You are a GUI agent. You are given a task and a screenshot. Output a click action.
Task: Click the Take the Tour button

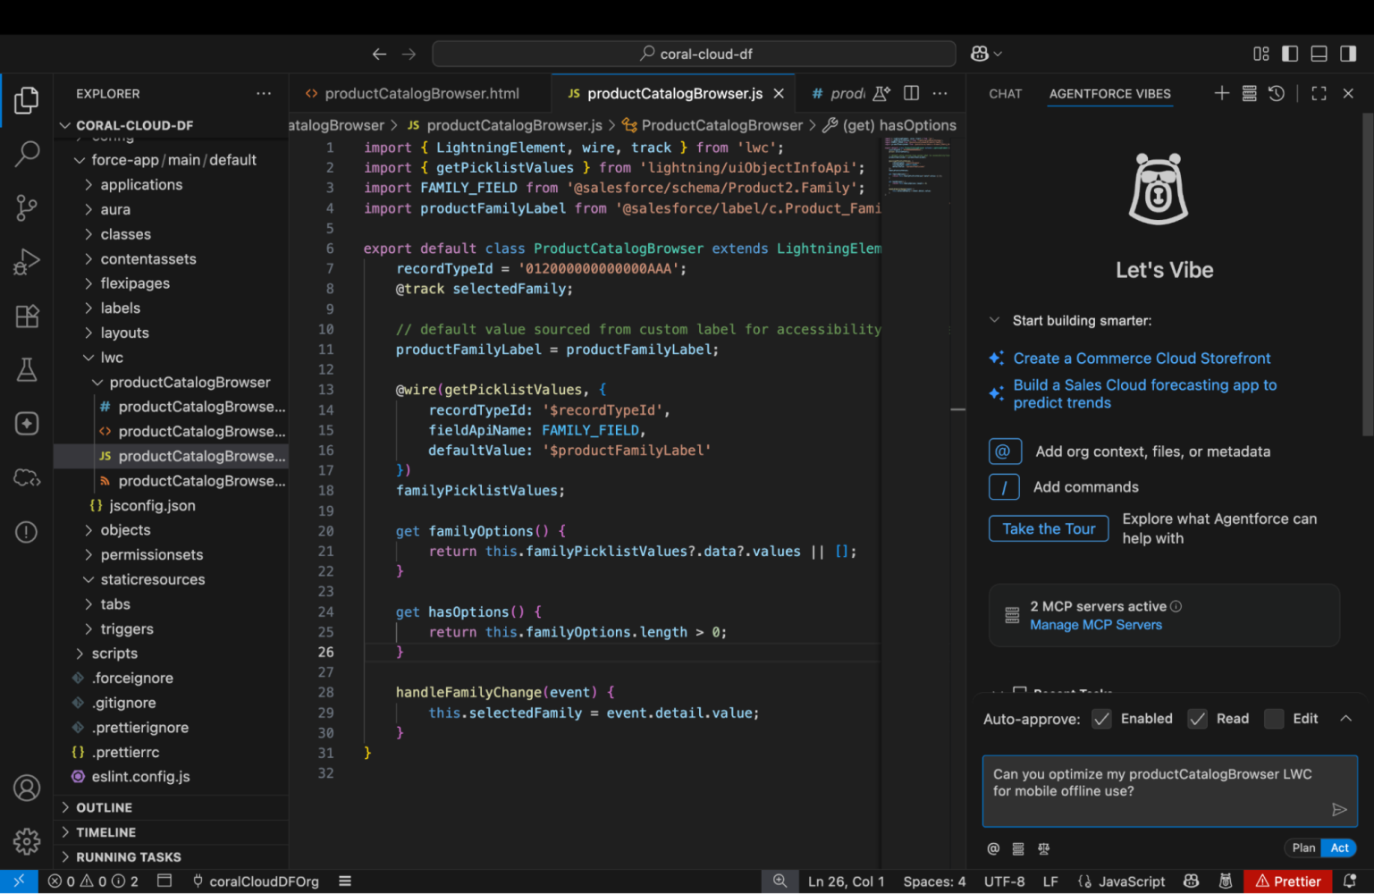click(x=1048, y=528)
